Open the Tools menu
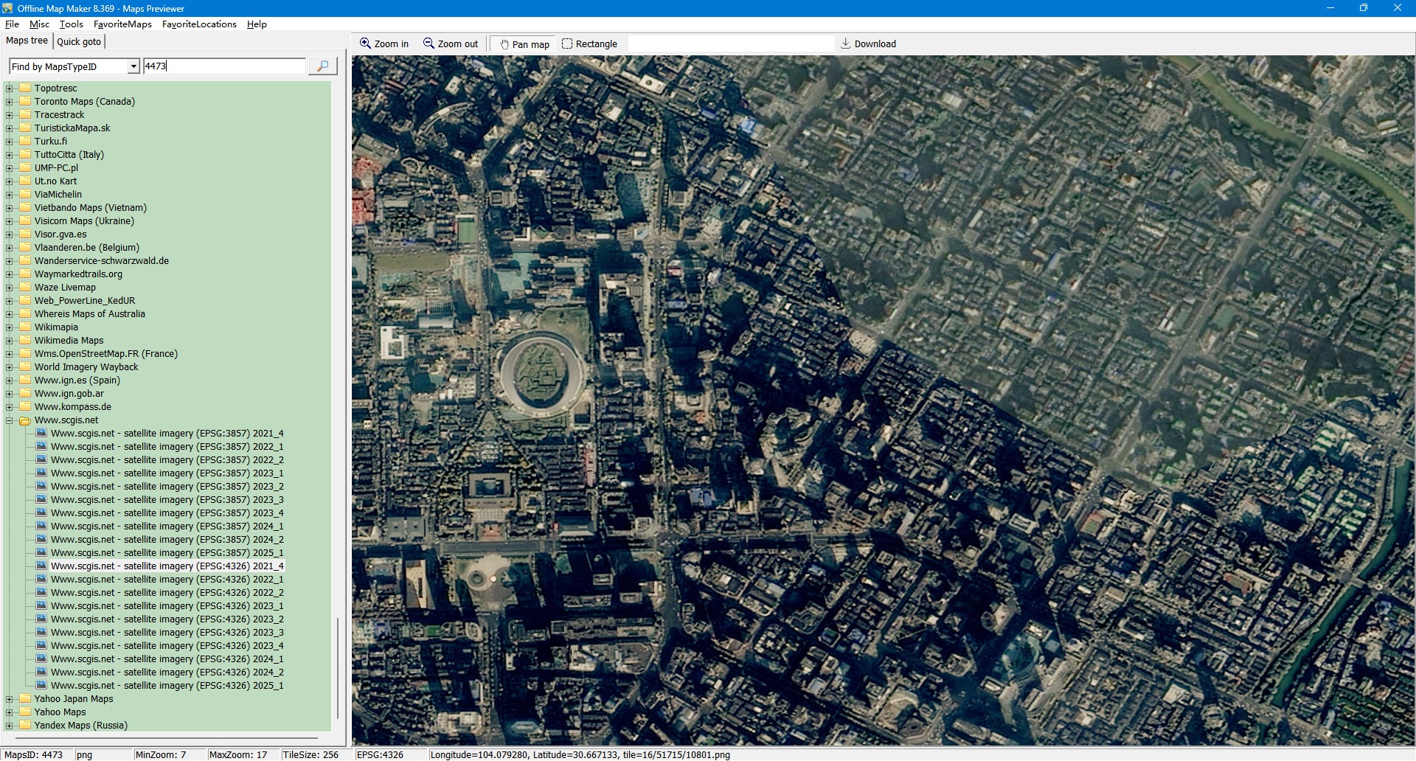Image resolution: width=1416 pixels, height=761 pixels. 71,24
